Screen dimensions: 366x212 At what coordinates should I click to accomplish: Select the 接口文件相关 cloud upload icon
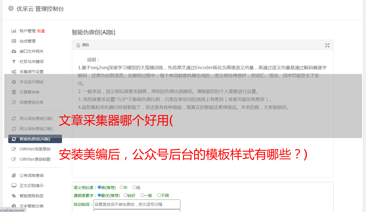tap(14, 51)
